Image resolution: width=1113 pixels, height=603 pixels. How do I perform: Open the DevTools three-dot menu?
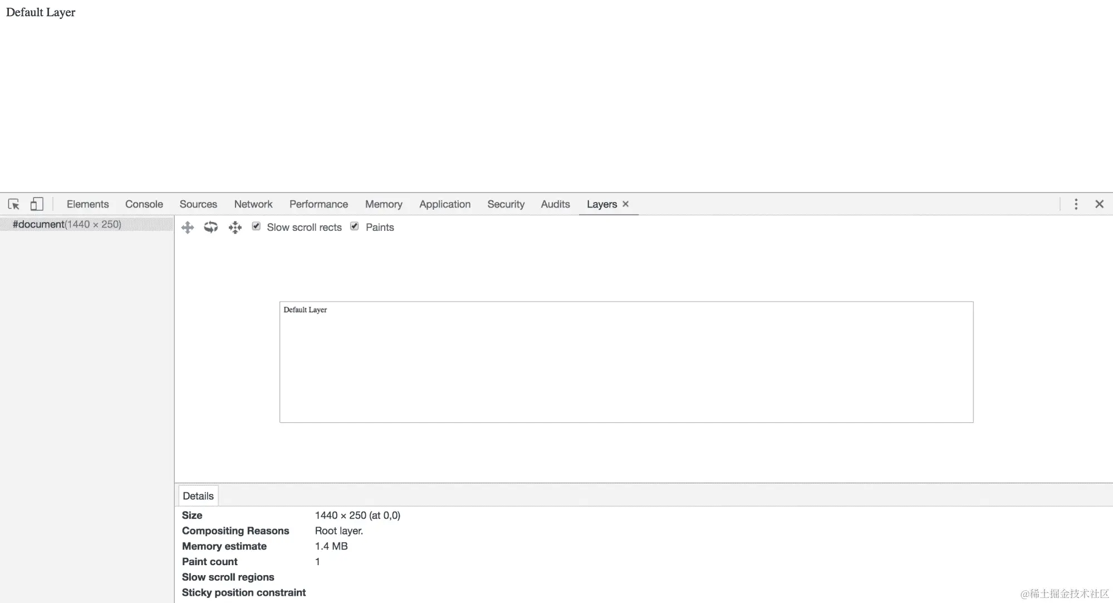coord(1076,204)
